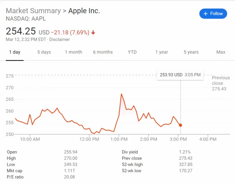Select the 1 day tab
235x184 pixels.
click(14, 52)
